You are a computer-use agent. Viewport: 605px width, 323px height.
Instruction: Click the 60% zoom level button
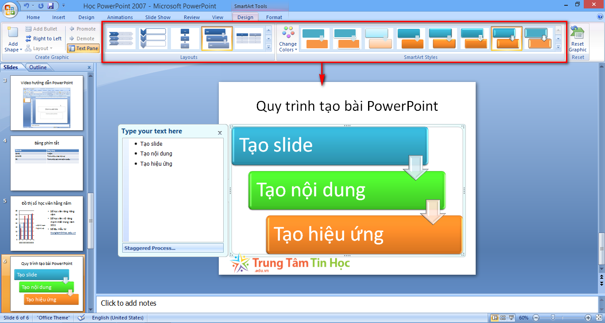tap(524, 318)
